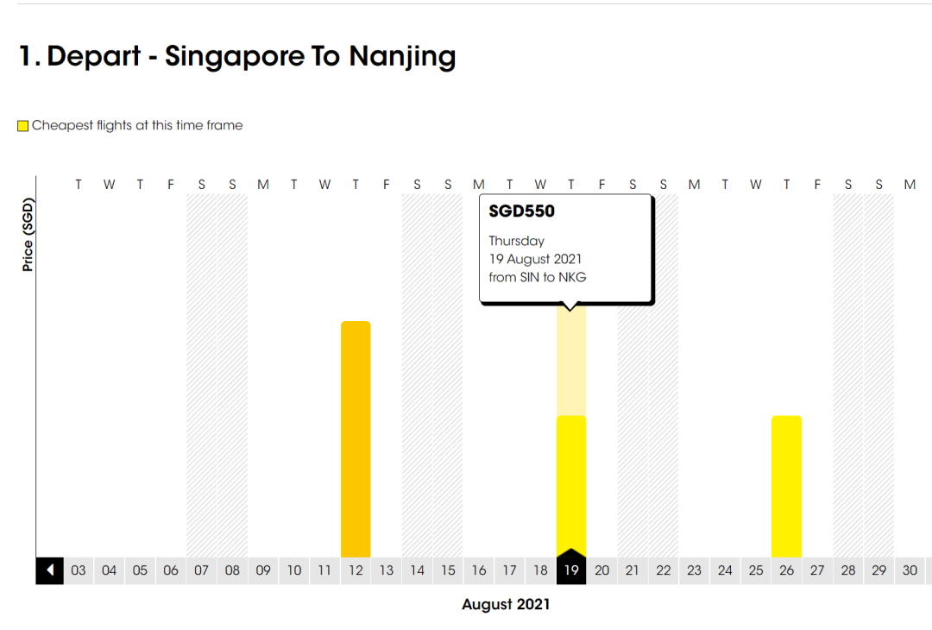
Task: Select date 10 in the calendar bar
Action: pos(294,570)
